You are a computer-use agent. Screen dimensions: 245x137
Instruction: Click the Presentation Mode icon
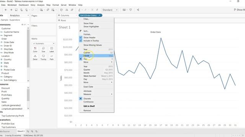coord(131,10)
